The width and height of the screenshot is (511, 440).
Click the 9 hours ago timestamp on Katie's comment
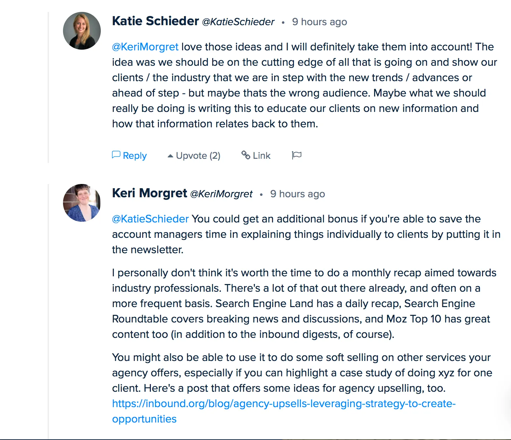click(x=320, y=22)
